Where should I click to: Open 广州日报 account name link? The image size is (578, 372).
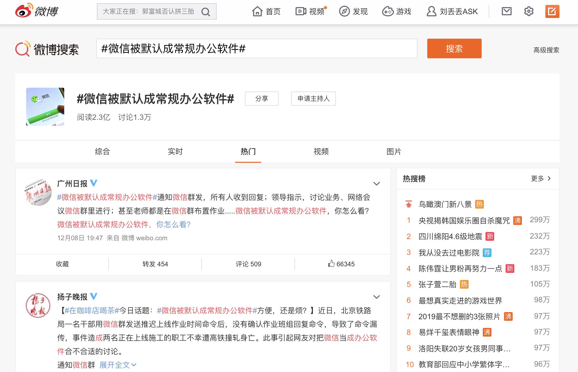pos(72,184)
